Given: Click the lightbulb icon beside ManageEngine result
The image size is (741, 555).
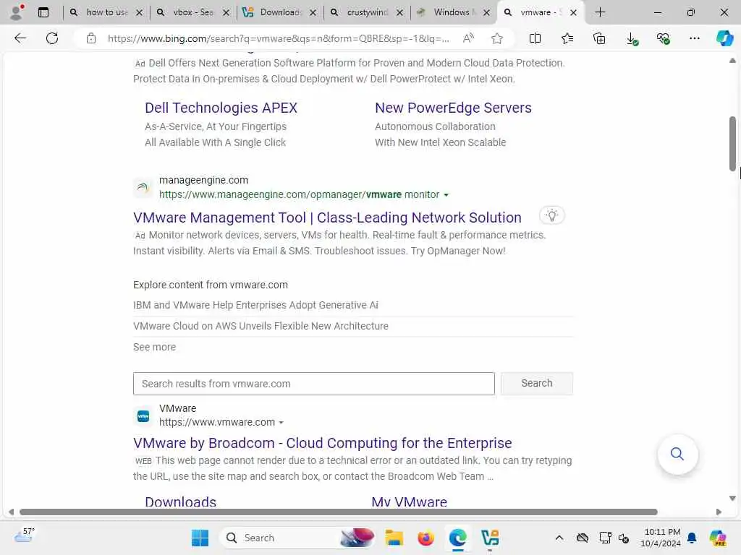Looking at the screenshot, I should (x=552, y=215).
